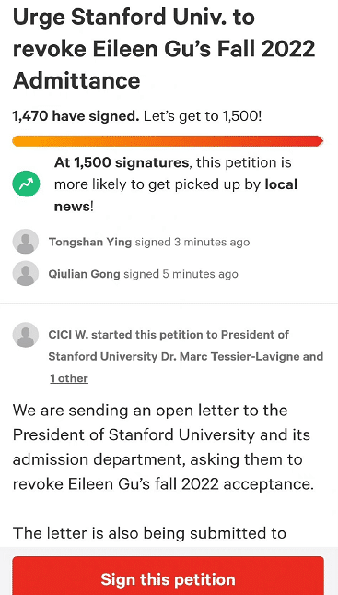338x595 pixels.
Task: Click the Qiulian Gong signer name
Action: pyautogui.click(x=84, y=274)
